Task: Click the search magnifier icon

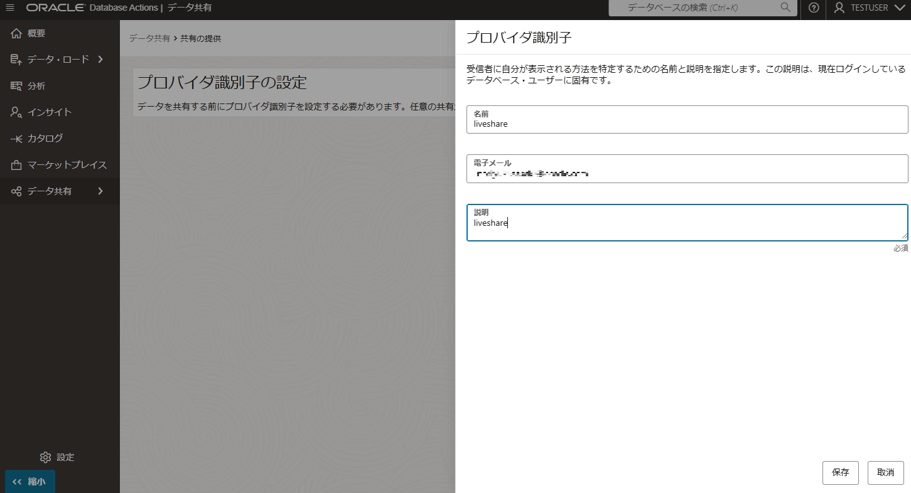Action: click(x=785, y=8)
